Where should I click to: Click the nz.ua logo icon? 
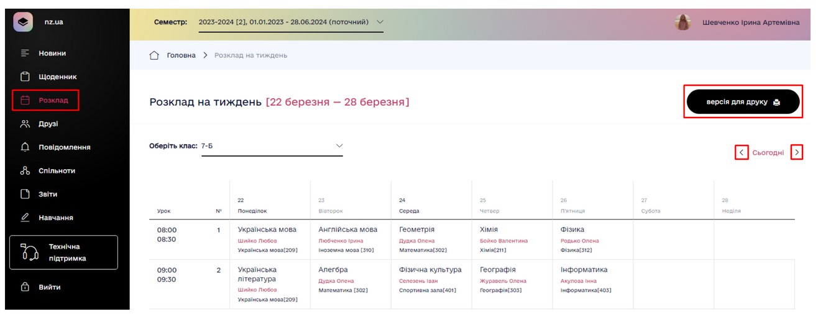[24, 22]
